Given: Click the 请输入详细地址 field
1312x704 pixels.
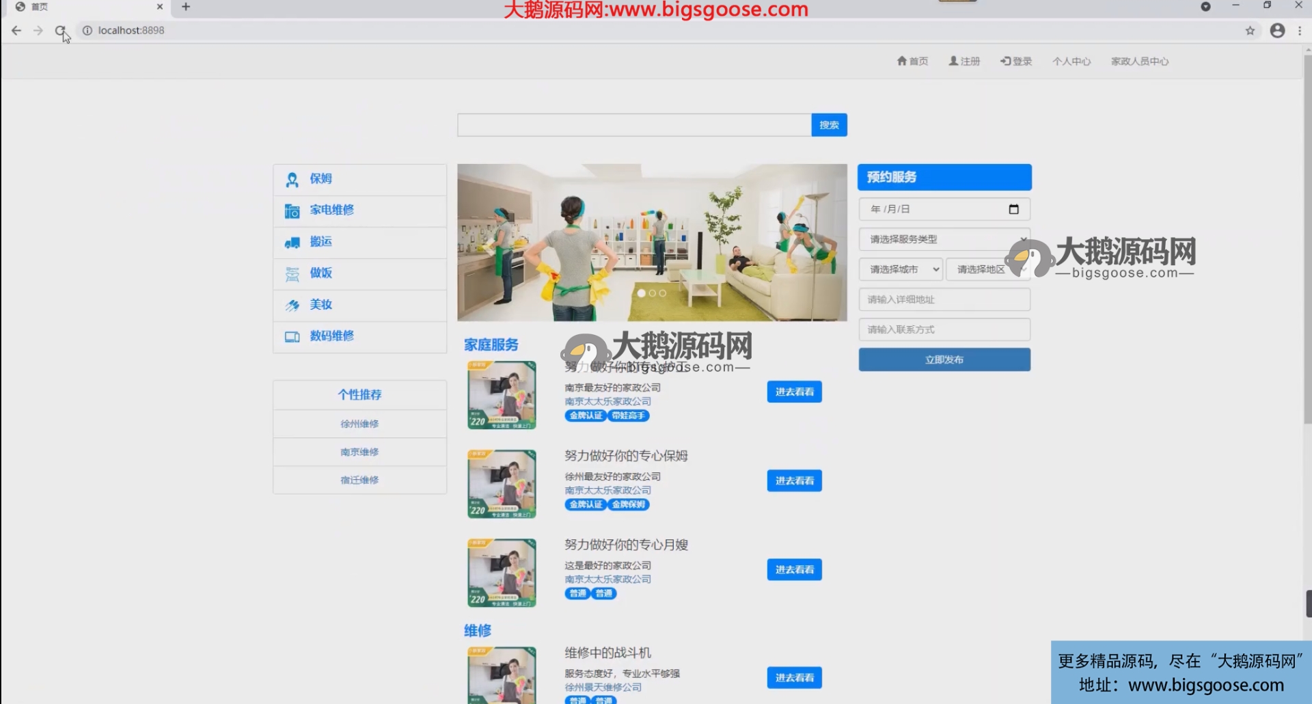Looking at the screenshot, I should coord(944,299).
